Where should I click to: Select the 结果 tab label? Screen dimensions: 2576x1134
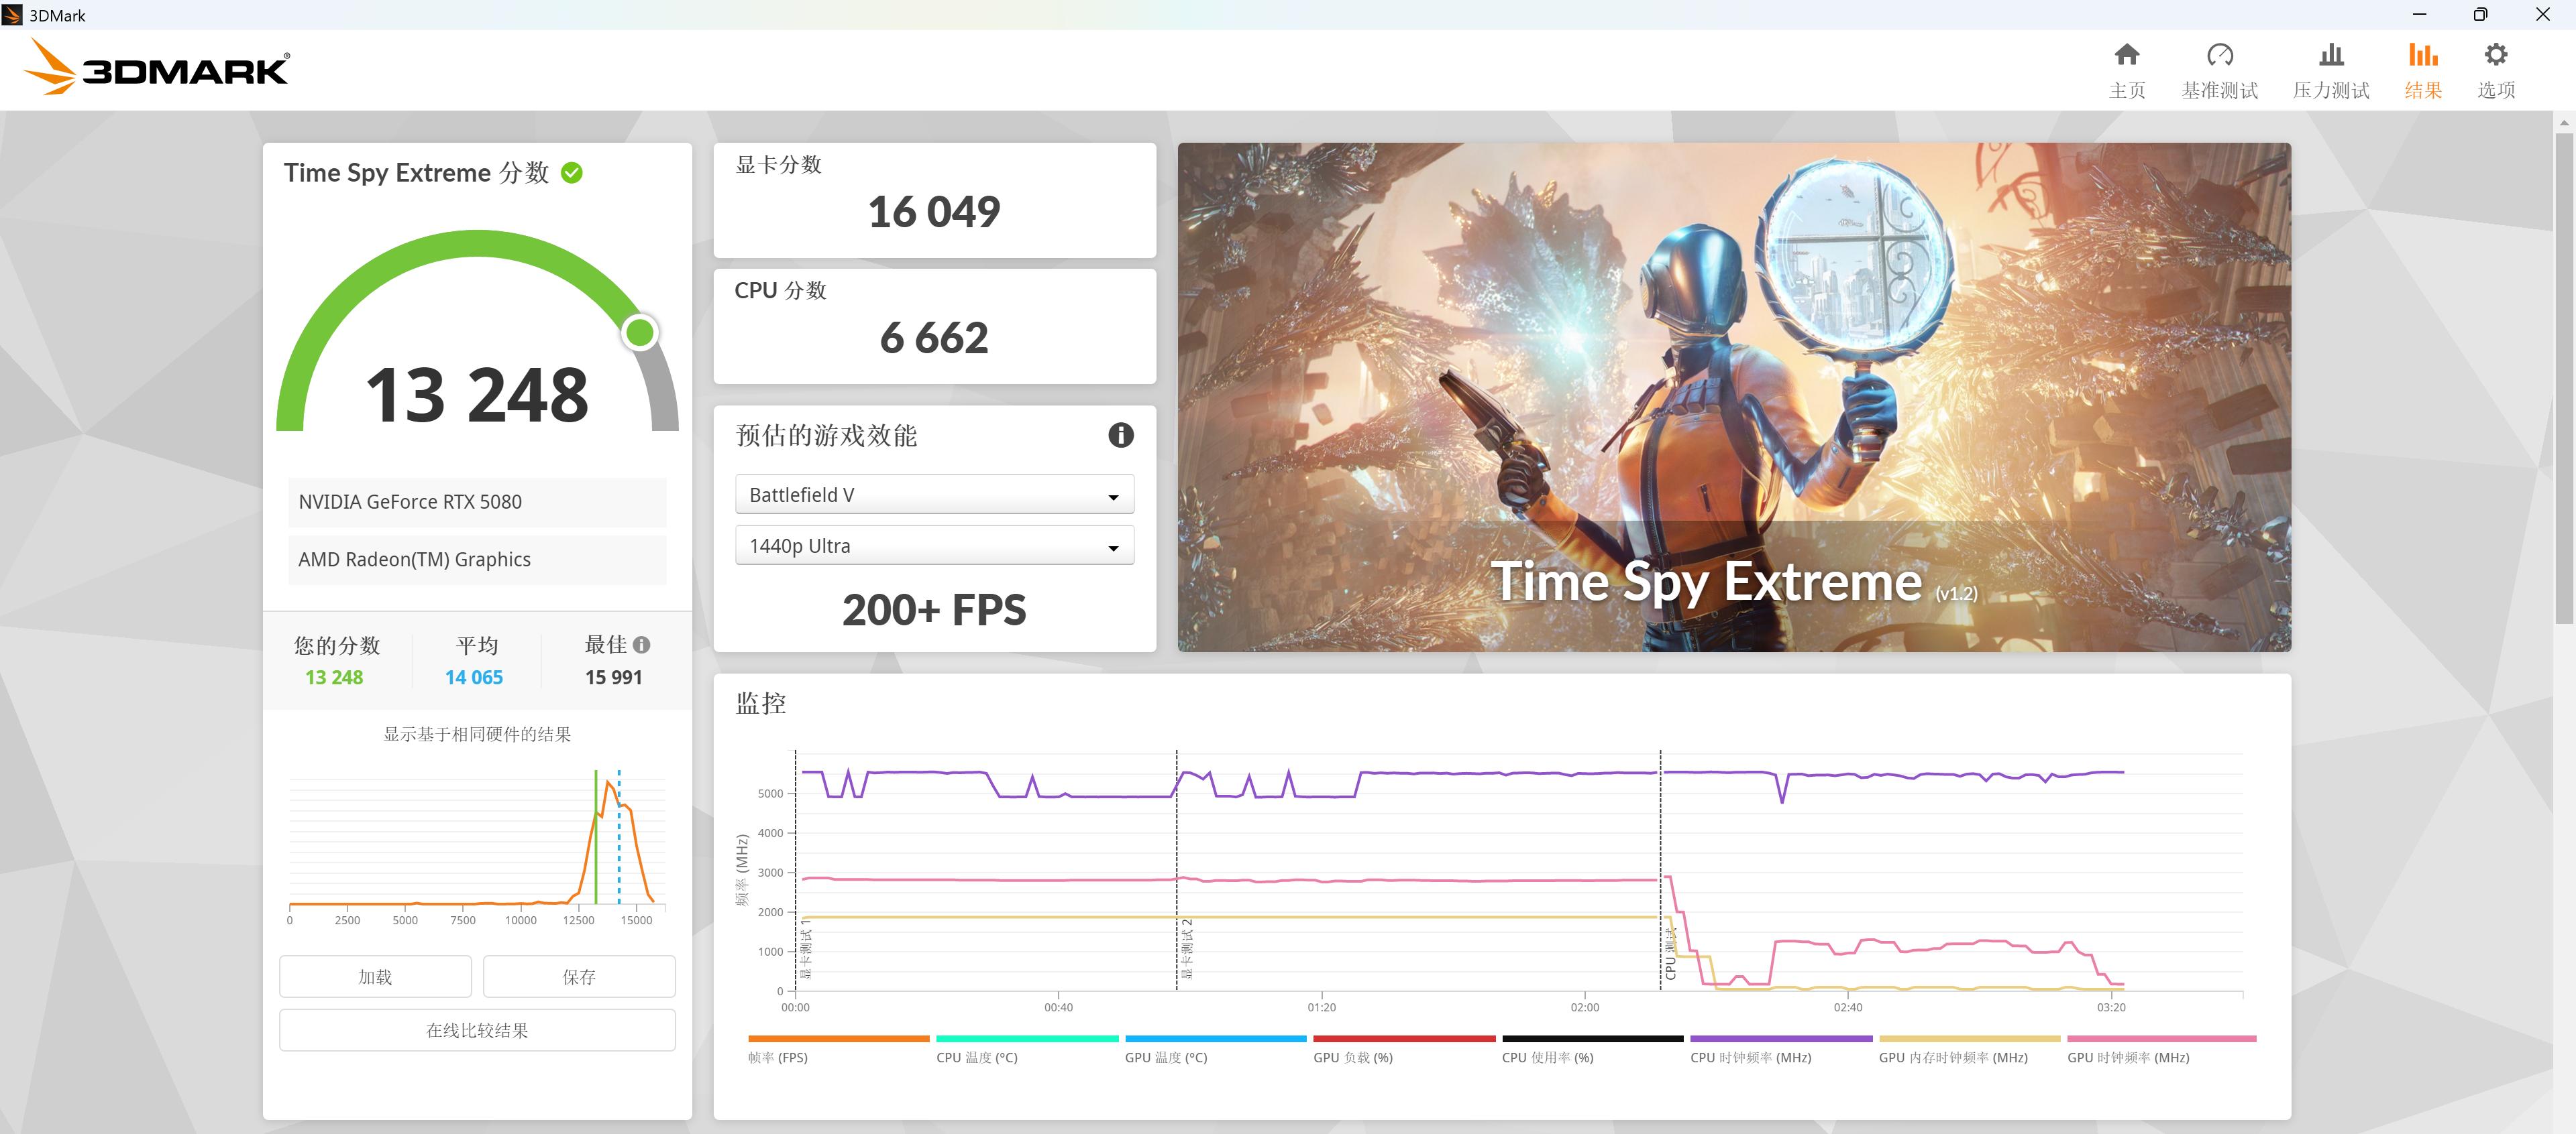coord(2422,91)
